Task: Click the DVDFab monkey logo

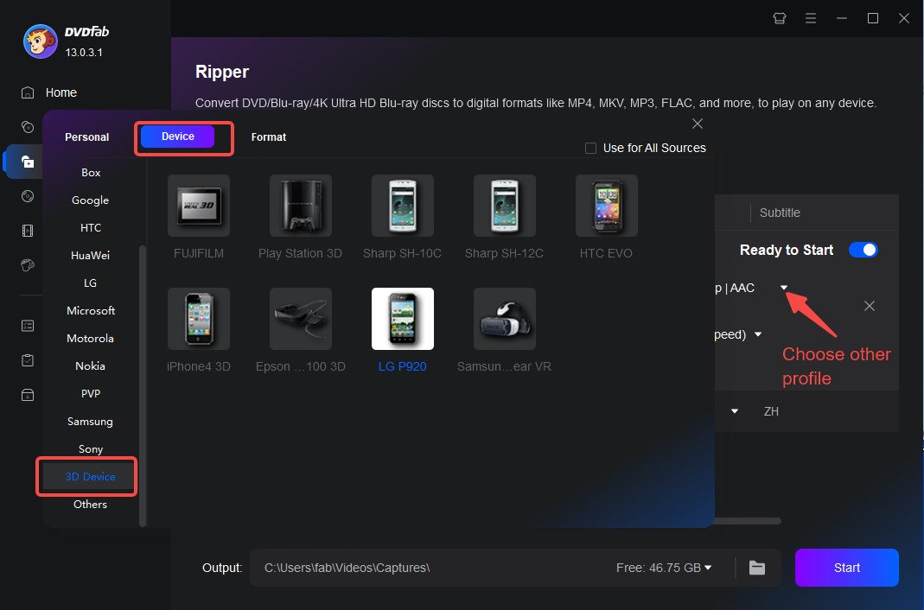Action: (40, 41)
